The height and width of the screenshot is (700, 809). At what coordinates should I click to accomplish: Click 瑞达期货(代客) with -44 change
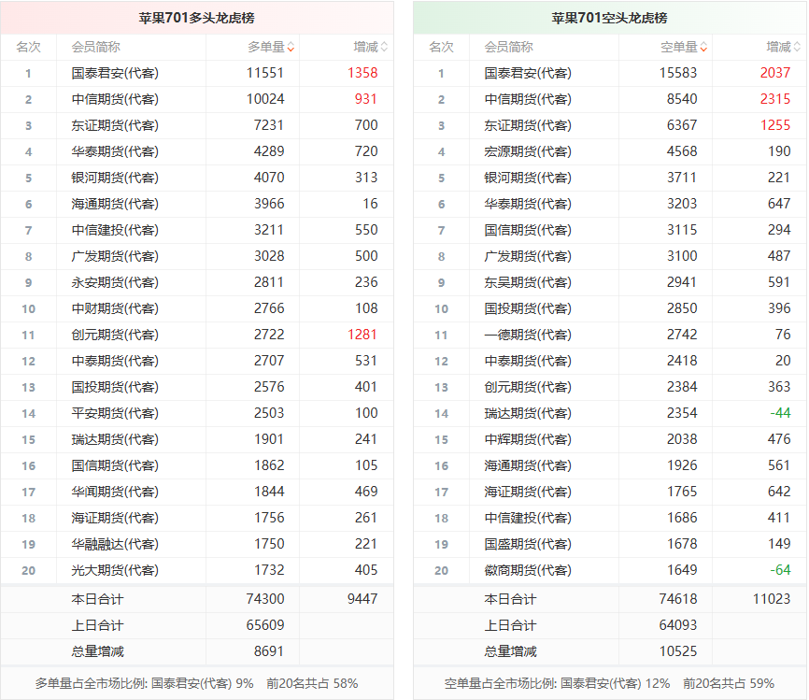coord(528,413)
